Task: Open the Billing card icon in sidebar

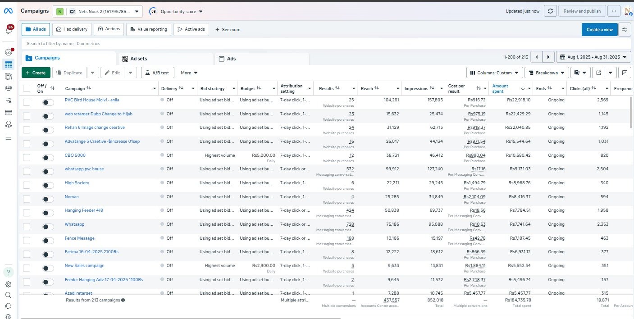Action: click(x=9, y=112)
